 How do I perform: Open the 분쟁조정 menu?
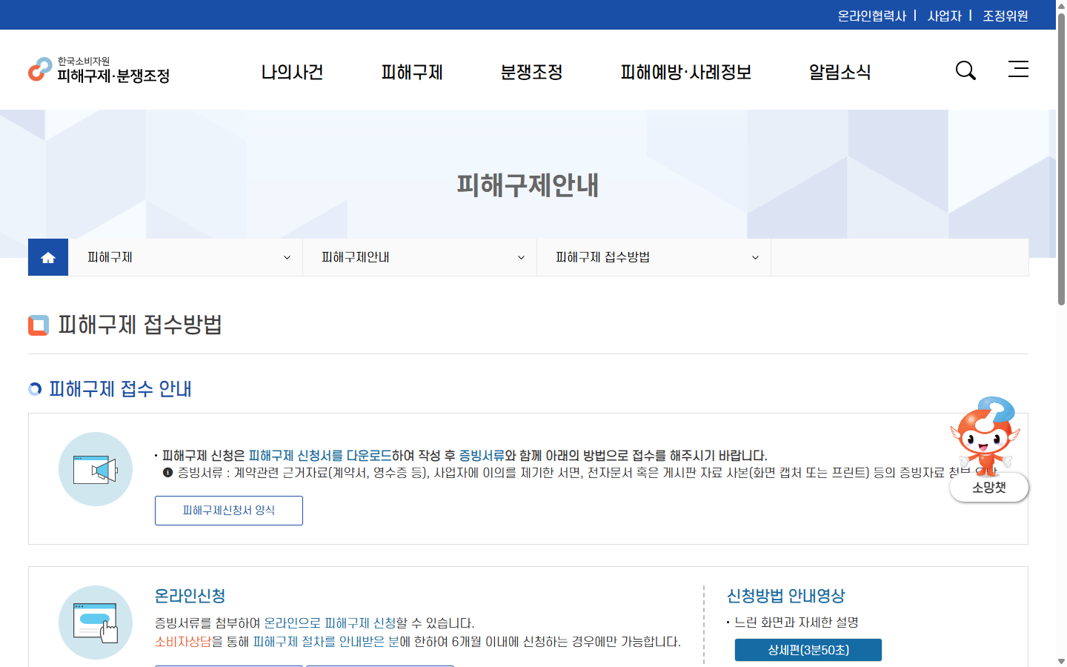[532, 72]
